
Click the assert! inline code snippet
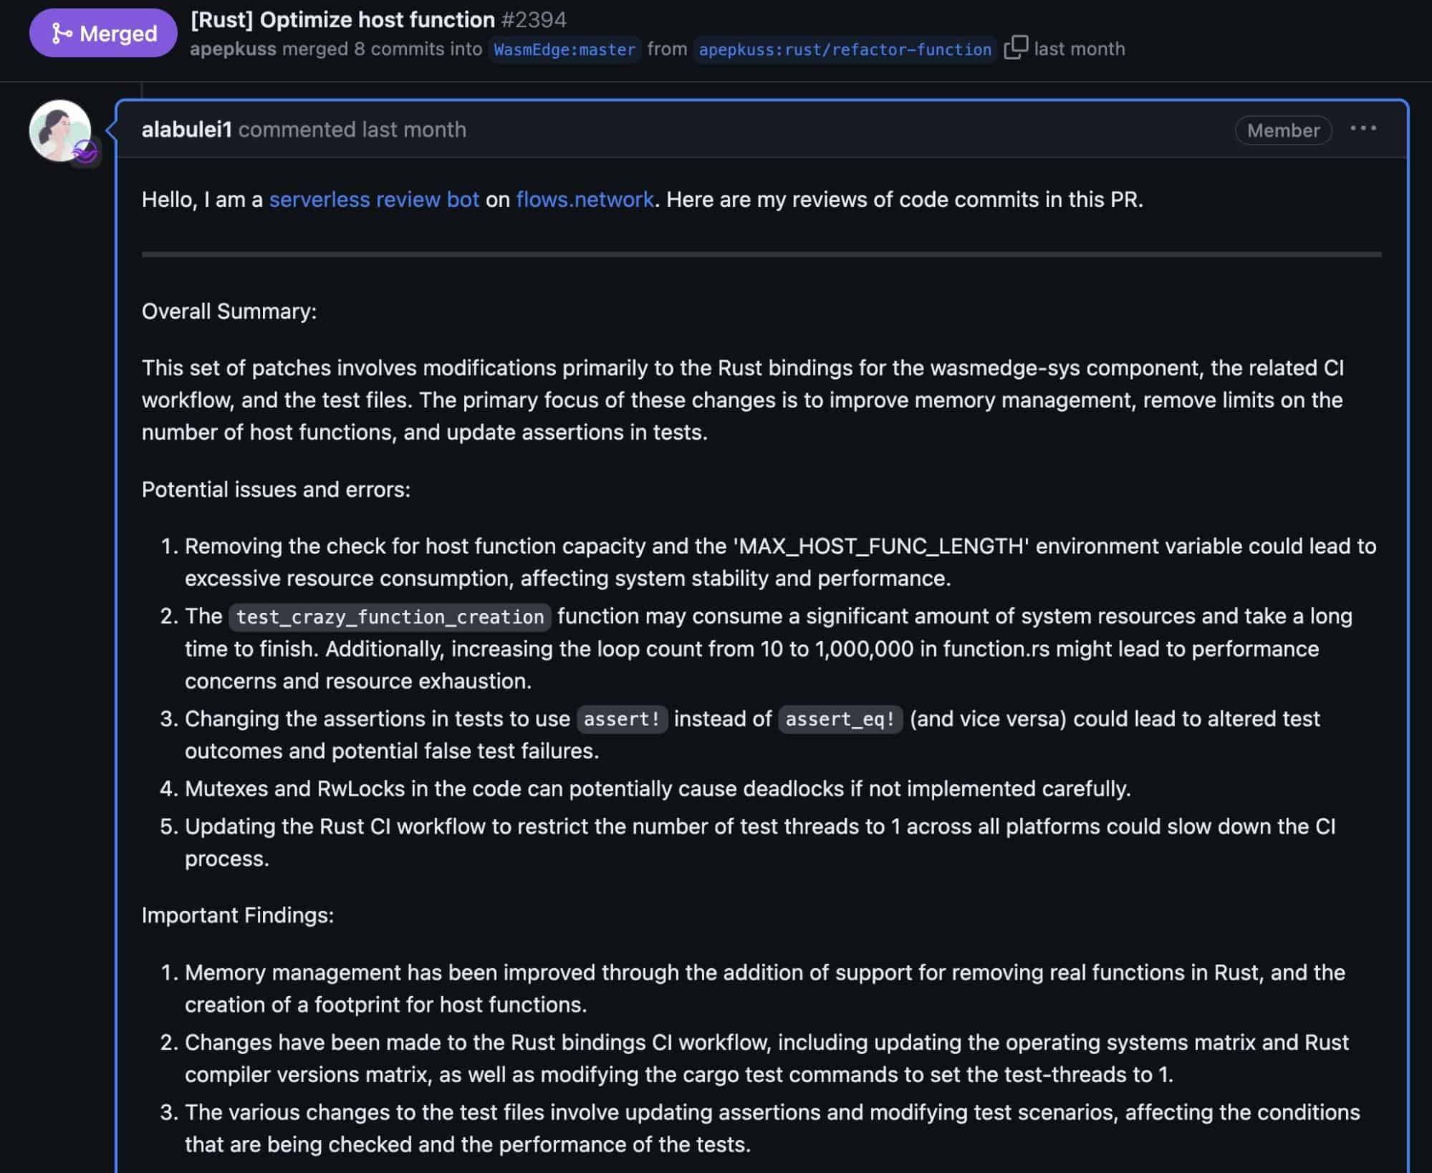click(x=621, y=719)
